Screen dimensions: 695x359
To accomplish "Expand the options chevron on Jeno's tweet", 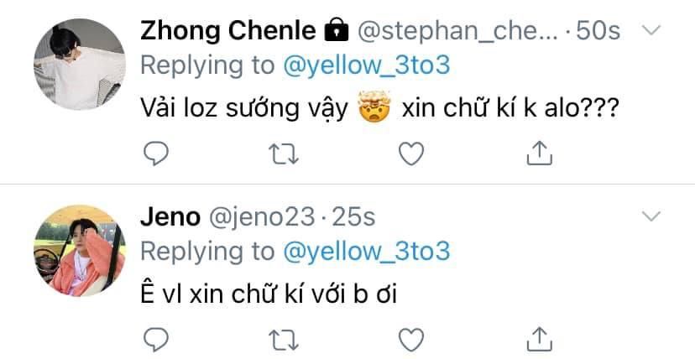I will (651, 216).
